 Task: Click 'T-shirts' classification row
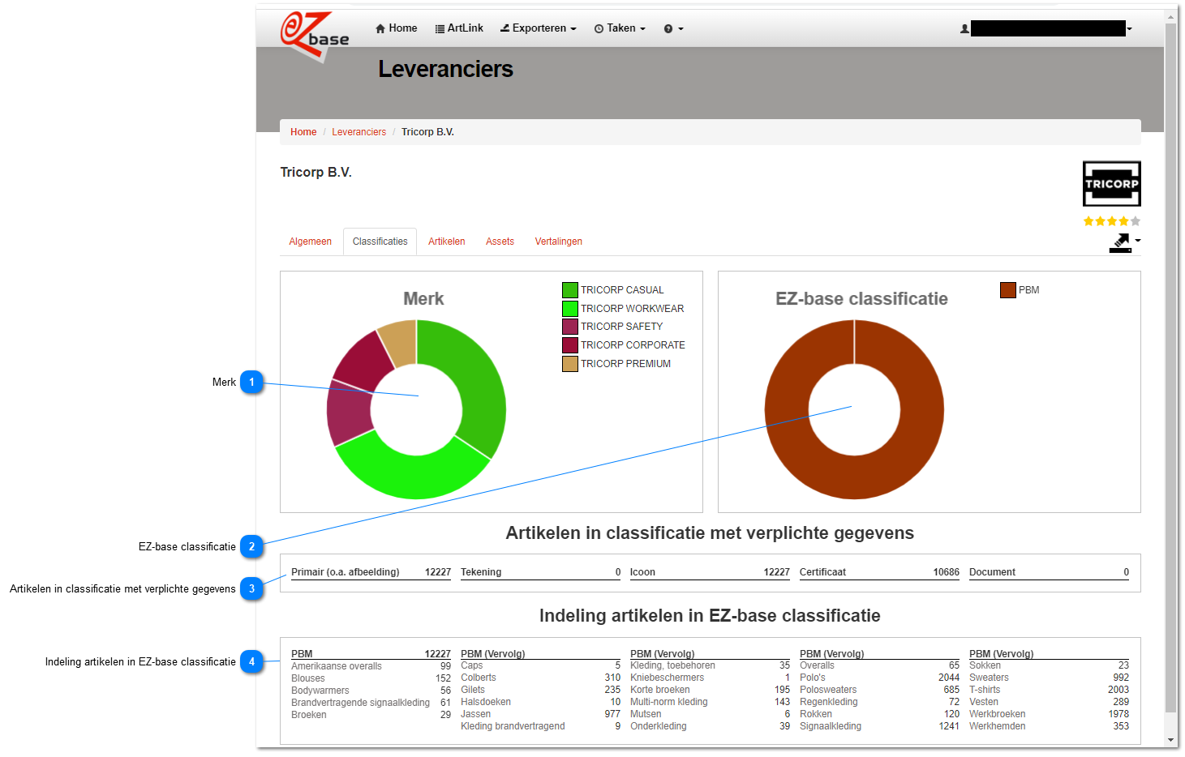1049,690
